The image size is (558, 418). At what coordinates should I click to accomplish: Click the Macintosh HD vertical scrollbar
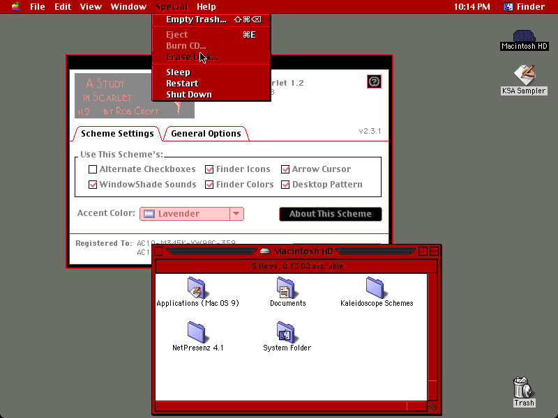pyautogui.click(x=432, y=337)
